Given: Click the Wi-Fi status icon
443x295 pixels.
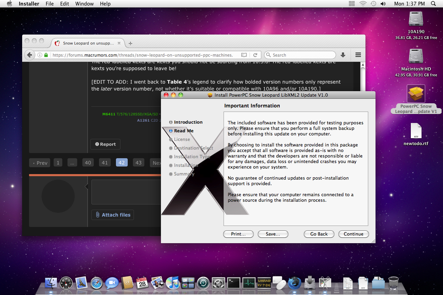Looking at the screenshot, I should point(363,4).
